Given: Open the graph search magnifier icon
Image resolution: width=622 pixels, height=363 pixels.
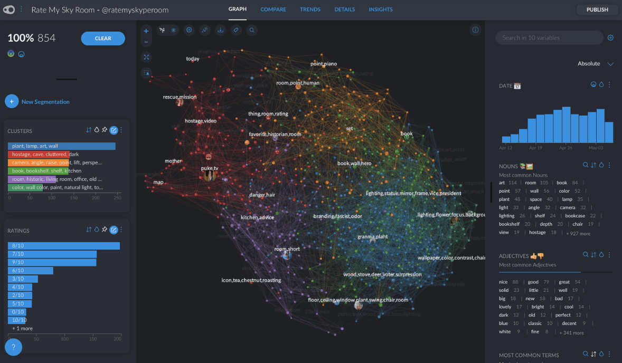Looking at the screenshot, I should click(252, 30).
